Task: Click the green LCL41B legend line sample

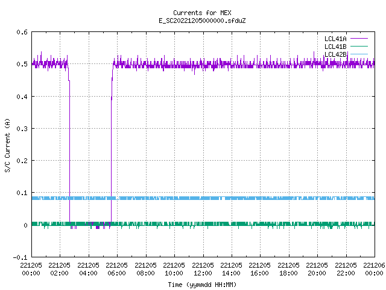Action: pos(359,46)
